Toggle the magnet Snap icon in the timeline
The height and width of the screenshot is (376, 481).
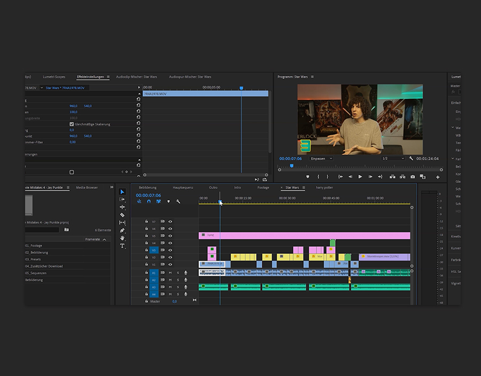tap(149, 201)
